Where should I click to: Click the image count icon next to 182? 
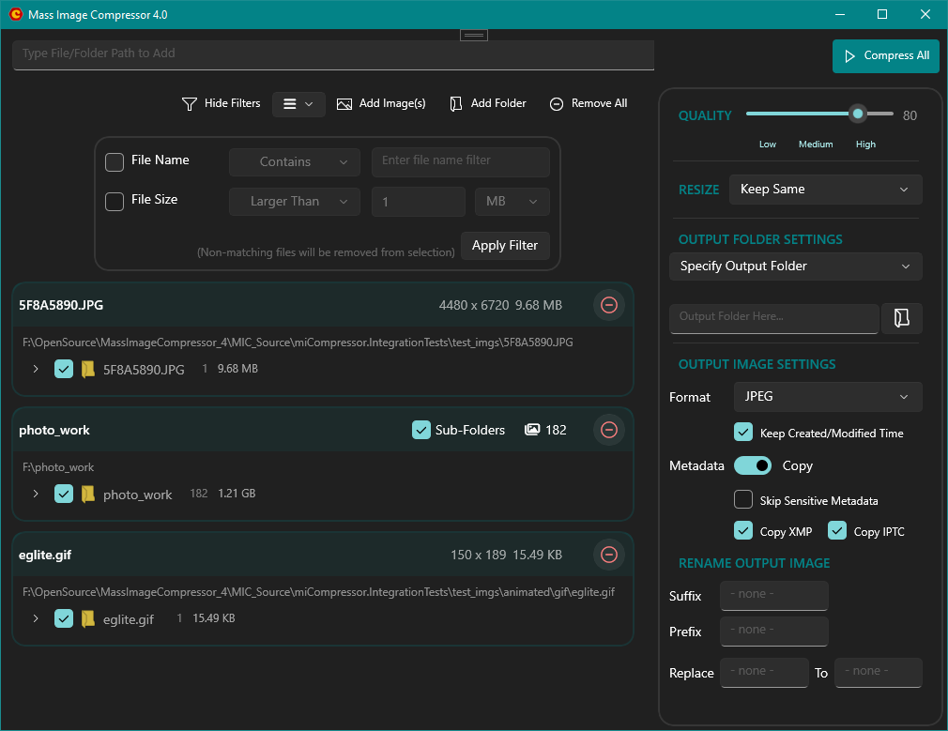click(x=532, y=430)
